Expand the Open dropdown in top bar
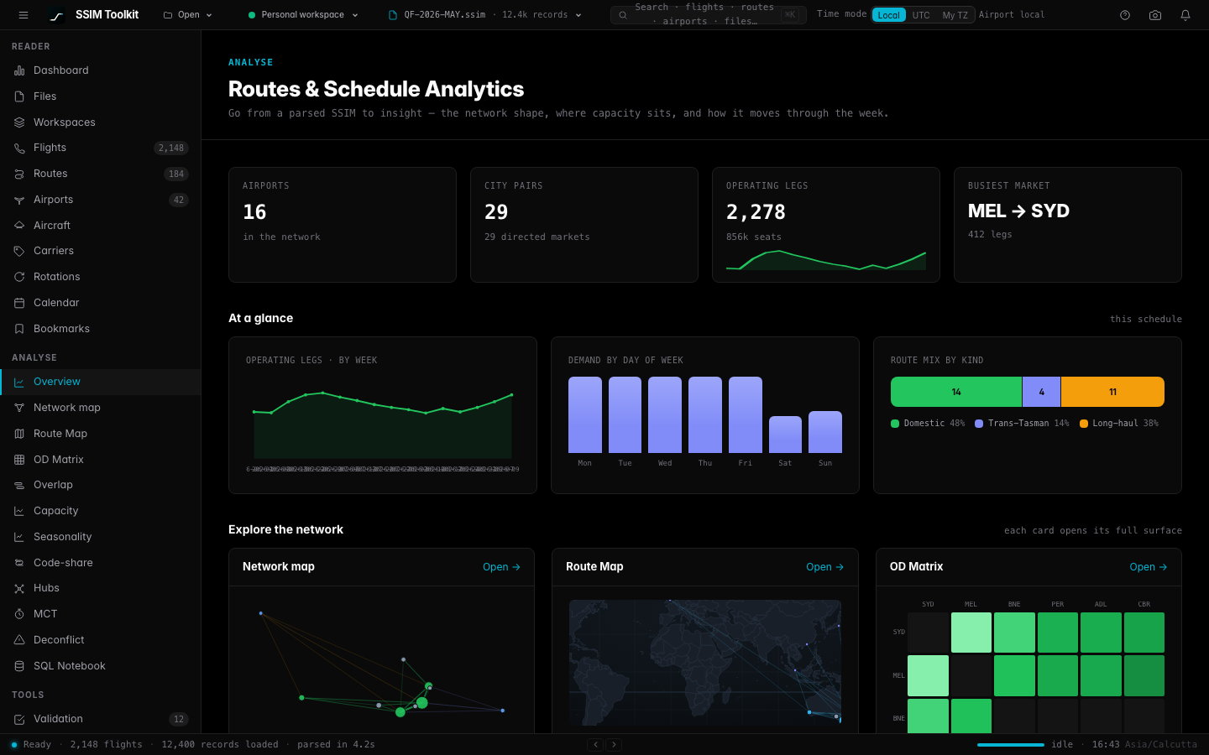 (188, 15)
